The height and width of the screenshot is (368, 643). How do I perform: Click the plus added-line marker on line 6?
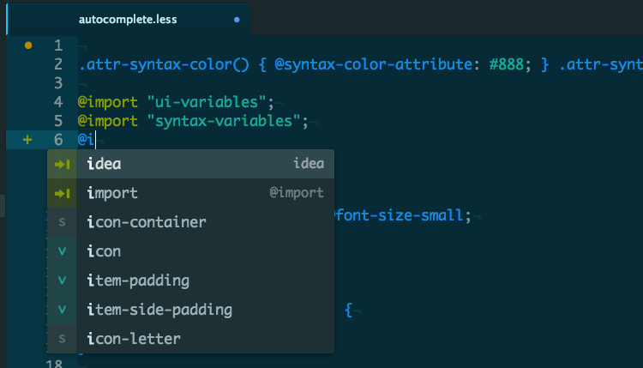(x=27, y=140)
